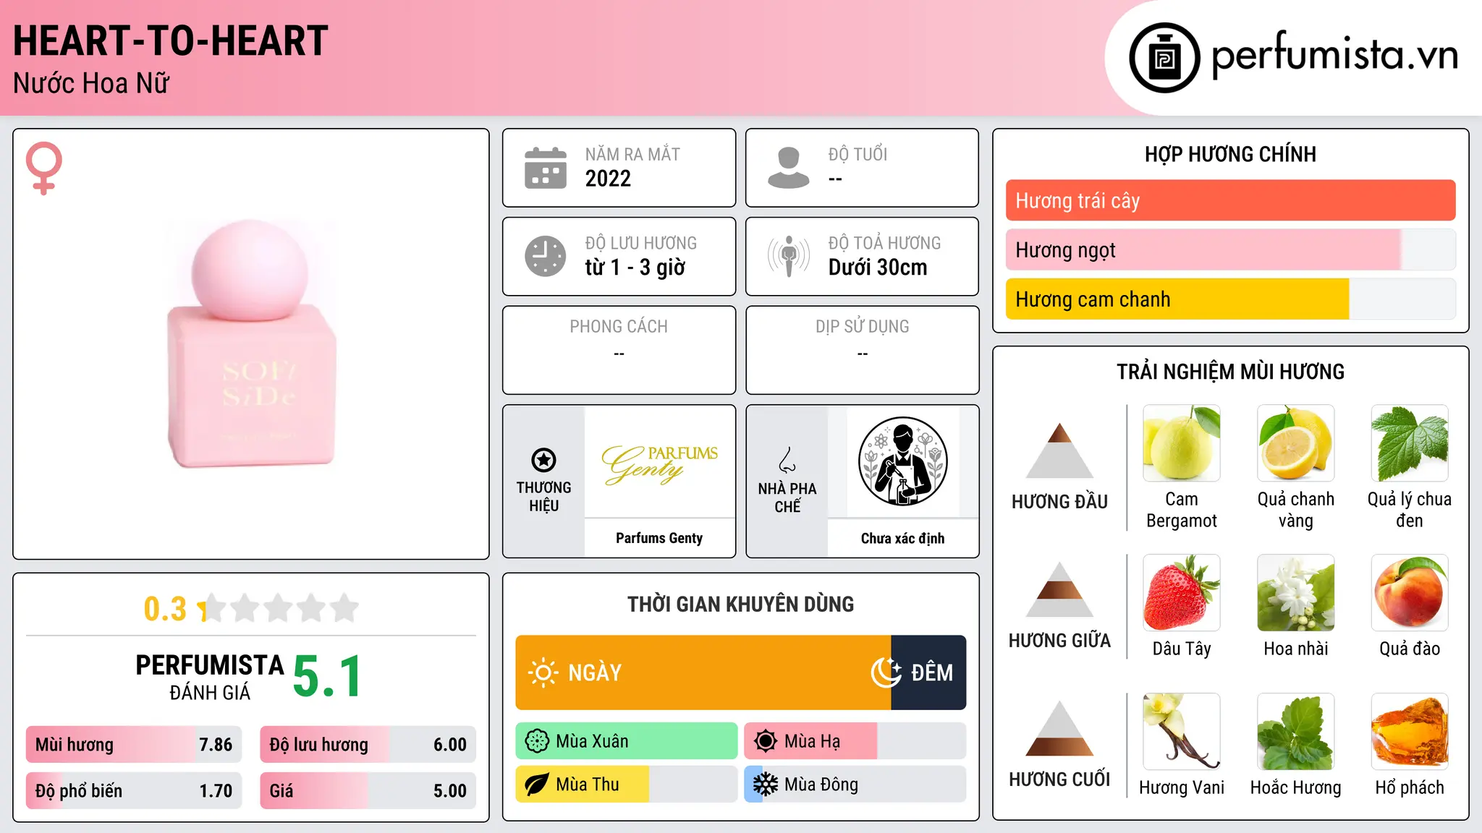This screenshot has height=833, width=1482.
Task: Click the perfumista.vn site name
Action: click(1334, 55)
